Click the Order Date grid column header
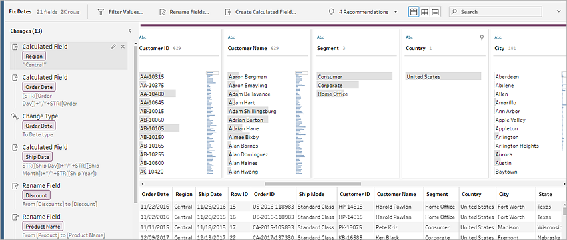 [155, 194]
